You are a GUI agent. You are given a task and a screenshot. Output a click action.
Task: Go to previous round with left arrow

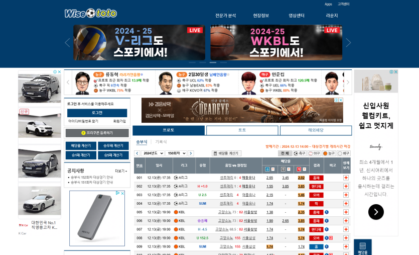(137, 153)
